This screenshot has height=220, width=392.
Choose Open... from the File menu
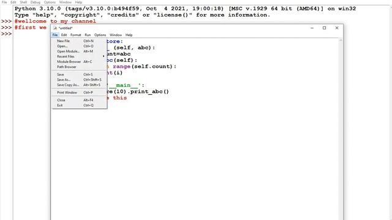tap(79, 46)
